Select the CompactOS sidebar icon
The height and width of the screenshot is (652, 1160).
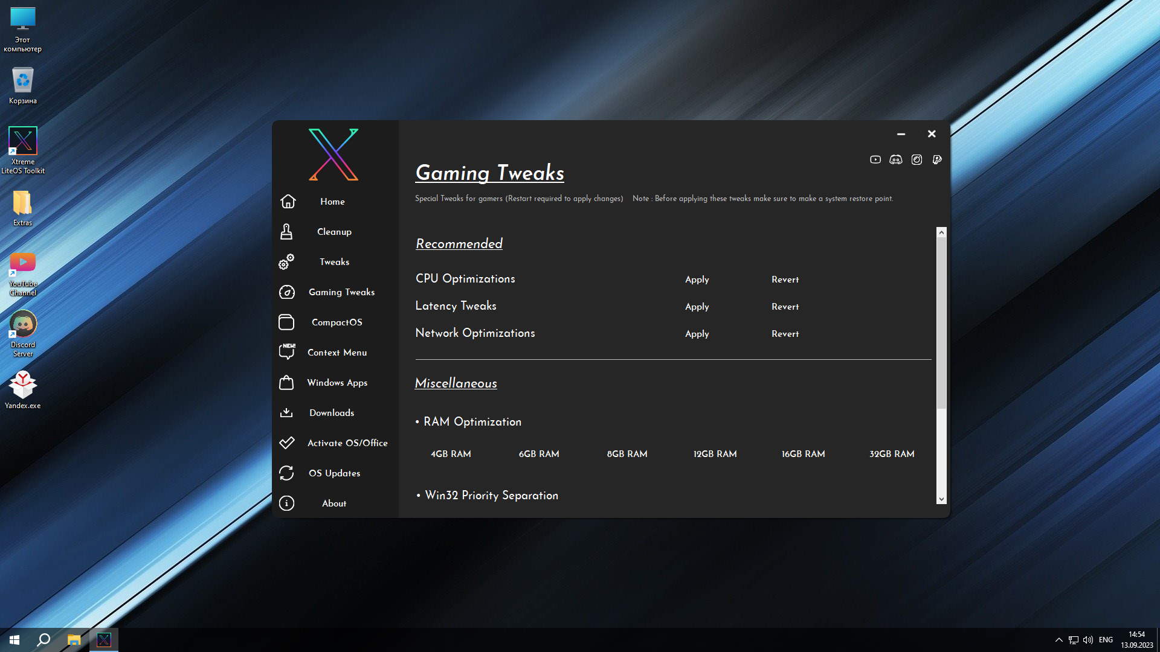(x=286, y=322)
